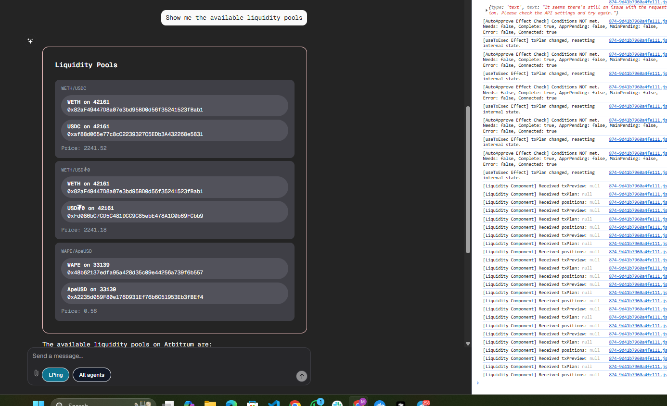The image size is (667, 406).
Task: Click the round send message arrow button
Action: coord(302,376)
